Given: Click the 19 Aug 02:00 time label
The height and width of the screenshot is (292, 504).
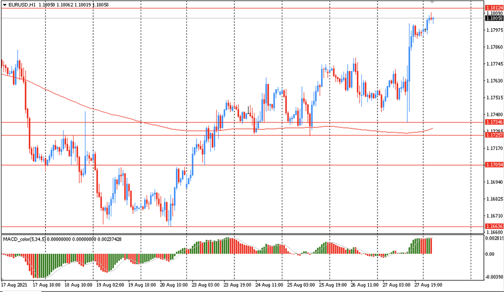Looking at the screenshot, I should pyautogui.click(x=110, y=285).
